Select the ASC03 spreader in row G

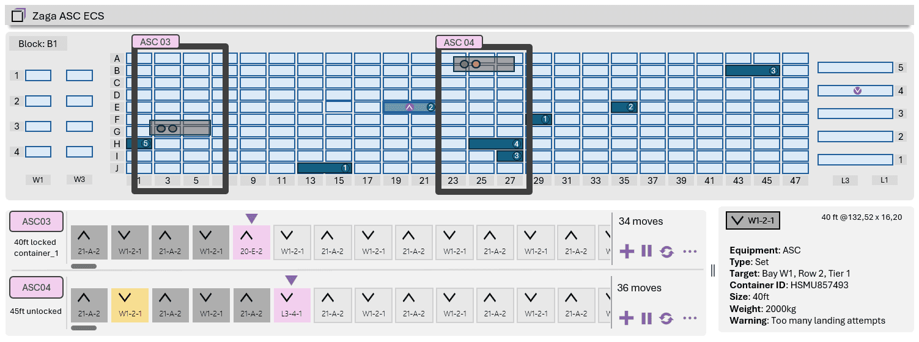tap(180, 128)
